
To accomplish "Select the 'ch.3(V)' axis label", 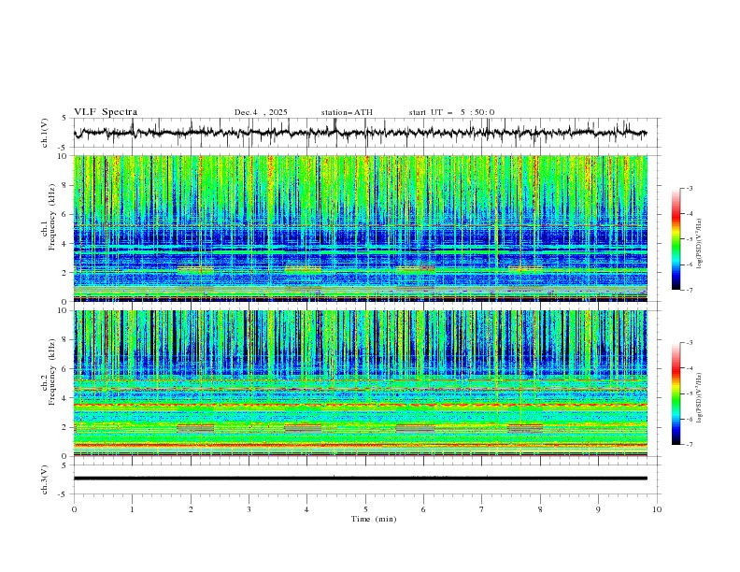I will [45, 479].
